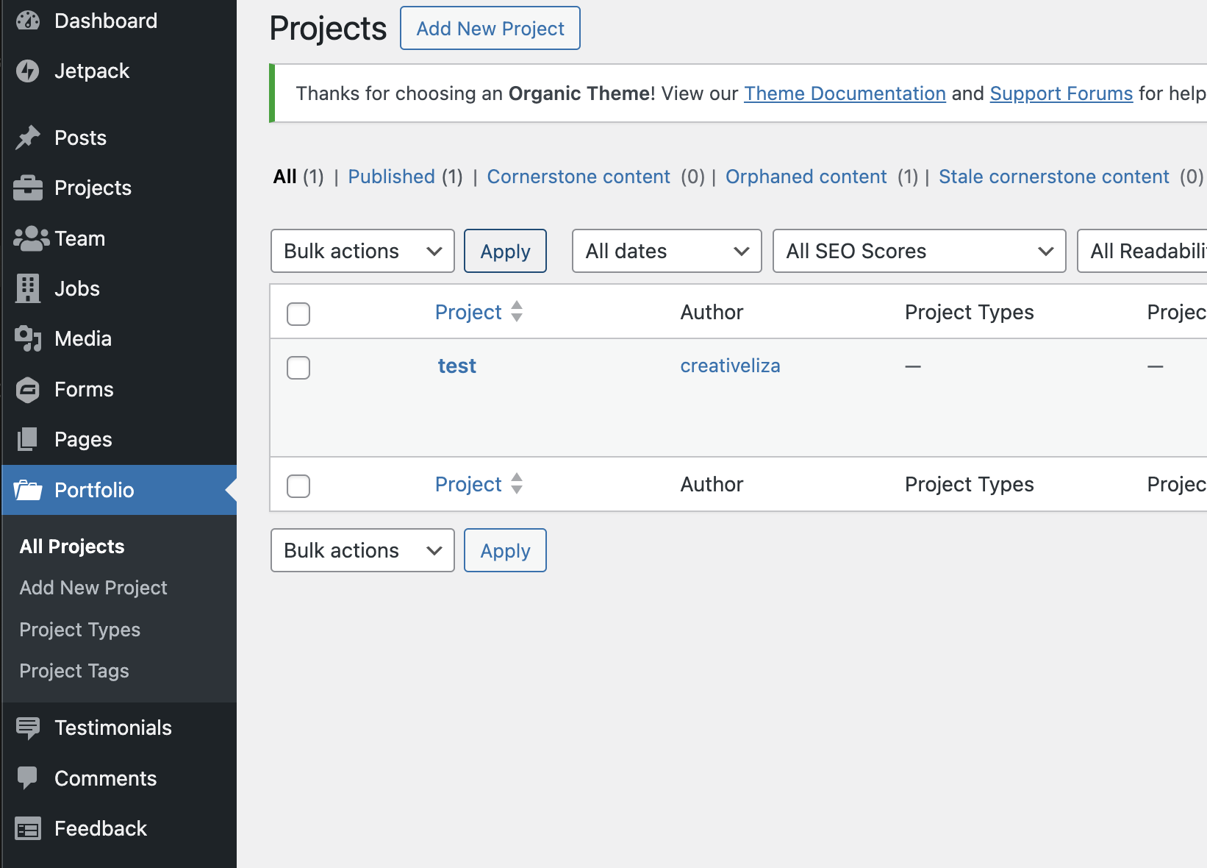Viewport: 1207px width, 868px height.
Task: Sort by Project using top header arrows
Action: tap(517, 311)
